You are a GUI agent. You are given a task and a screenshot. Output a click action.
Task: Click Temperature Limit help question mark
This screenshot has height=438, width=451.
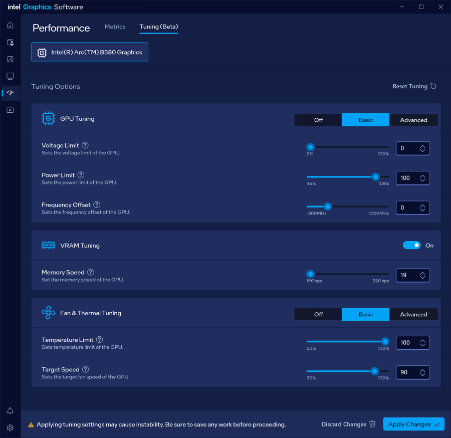[x=100, y=340]
